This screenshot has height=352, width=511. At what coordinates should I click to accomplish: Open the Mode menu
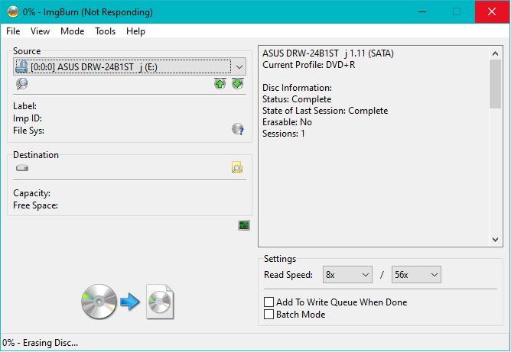pyautogui.click(x=73, y=31)
